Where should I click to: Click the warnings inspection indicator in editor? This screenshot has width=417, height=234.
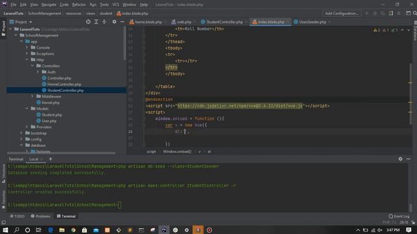(x=377, y=30)
